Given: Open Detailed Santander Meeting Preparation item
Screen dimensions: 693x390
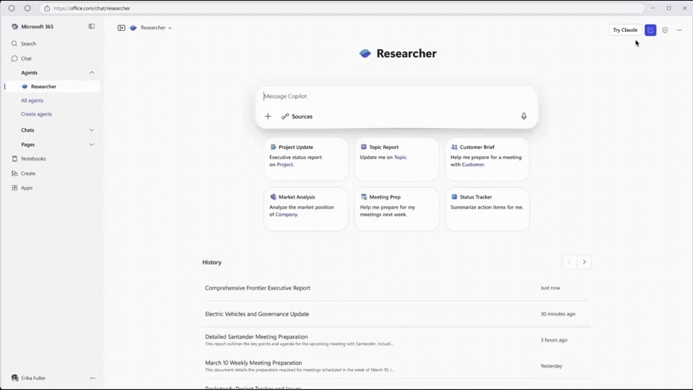Looking at the screenshot, I should click(396, 340).
